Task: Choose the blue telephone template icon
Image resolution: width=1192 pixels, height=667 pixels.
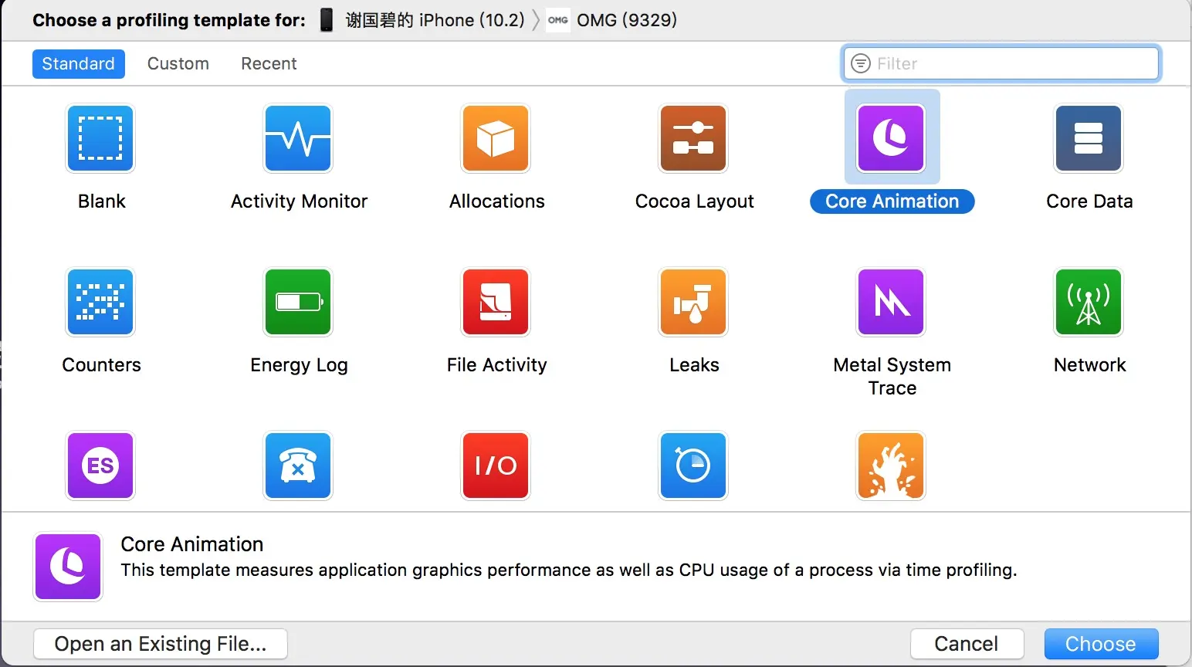Action: coord(298,466)
